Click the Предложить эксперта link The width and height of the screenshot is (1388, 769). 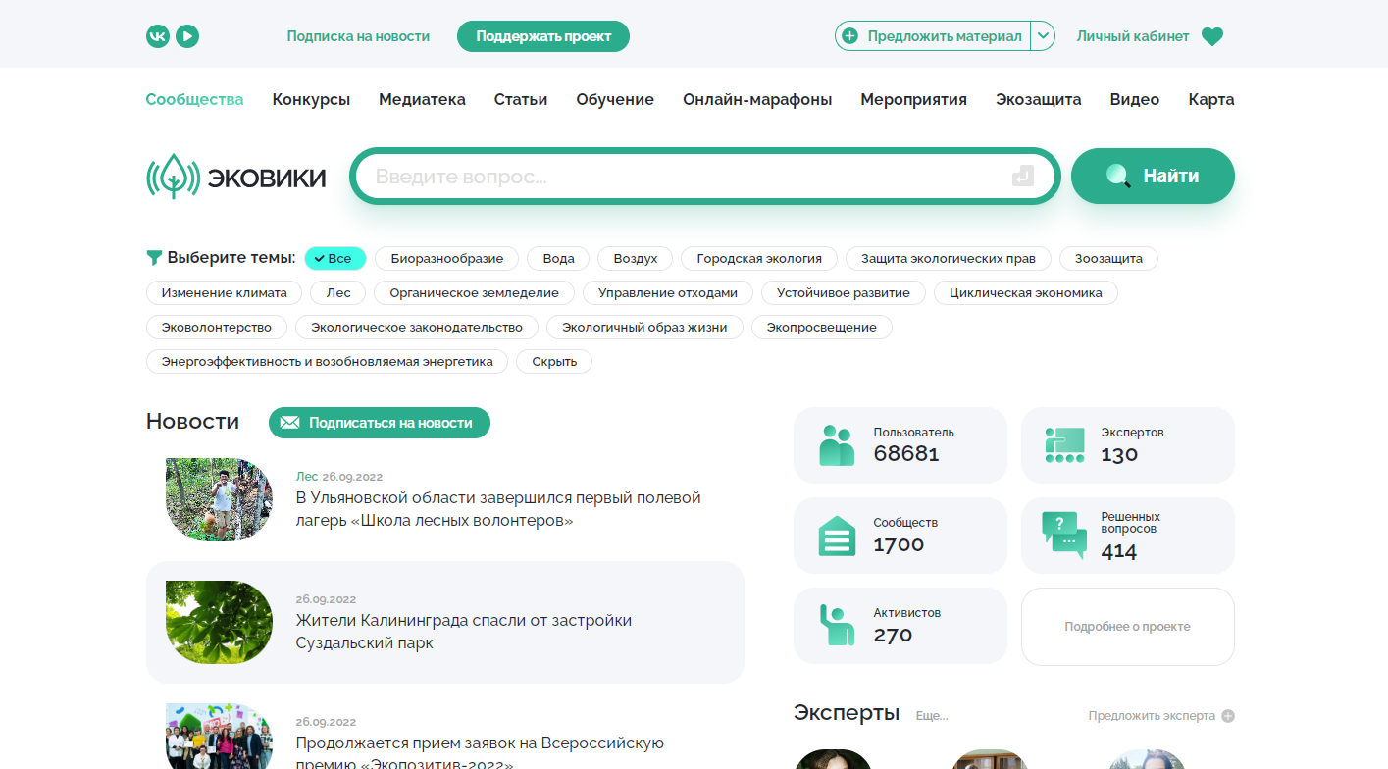(x=1152, y=716)
